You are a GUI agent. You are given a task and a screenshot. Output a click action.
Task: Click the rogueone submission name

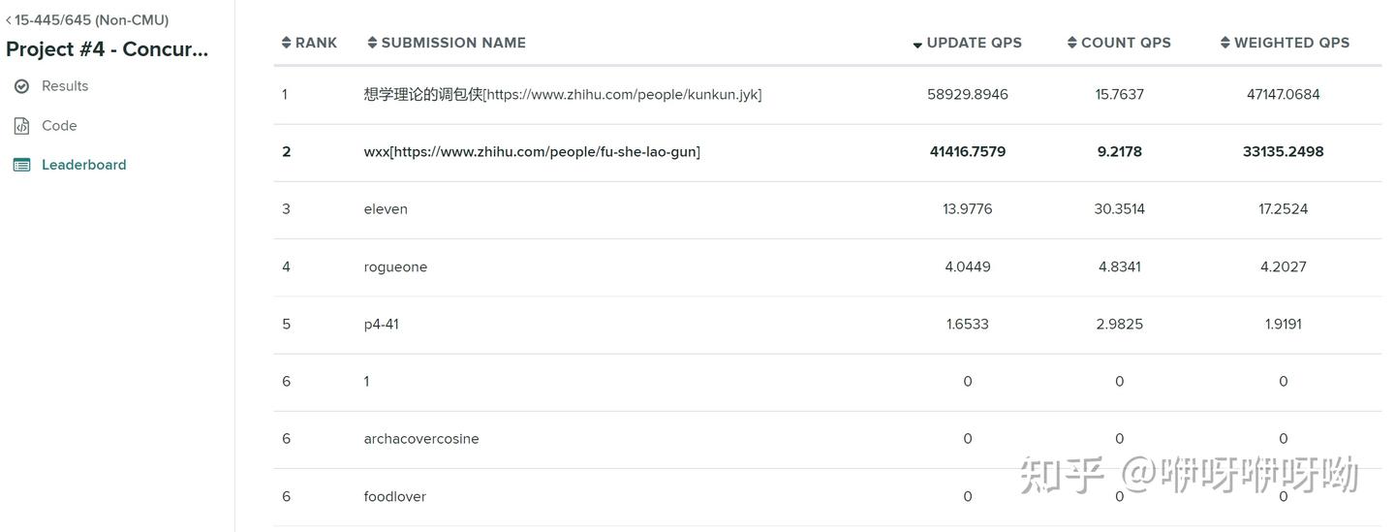[395, 266]
